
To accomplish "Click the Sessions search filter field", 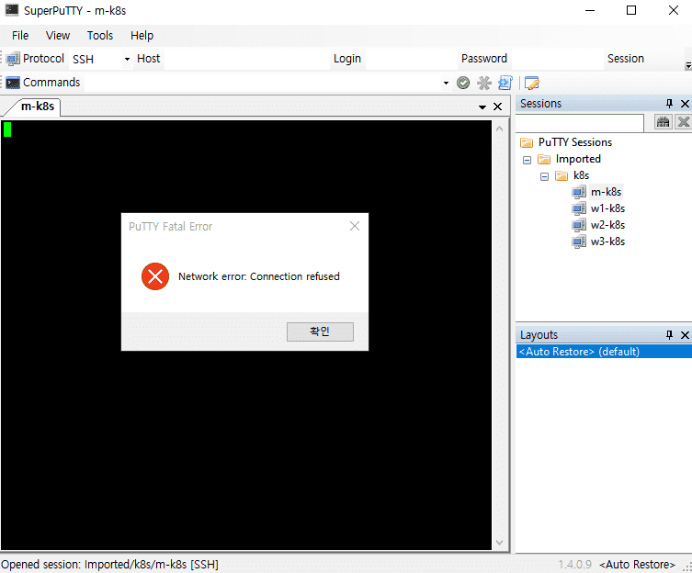I will (x=580, y=123).
